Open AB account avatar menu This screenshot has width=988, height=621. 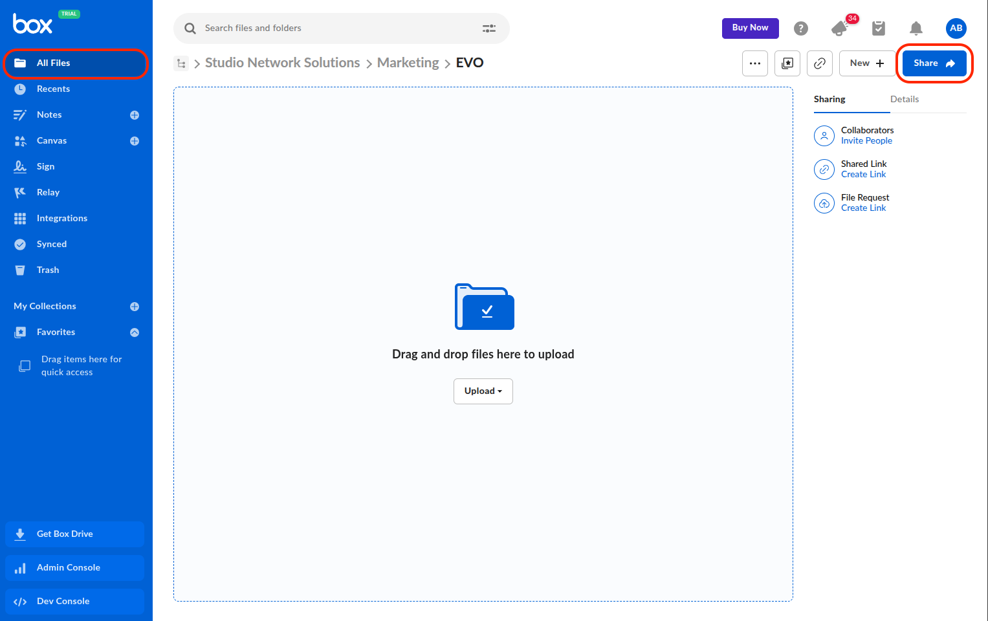click(956, 28)
